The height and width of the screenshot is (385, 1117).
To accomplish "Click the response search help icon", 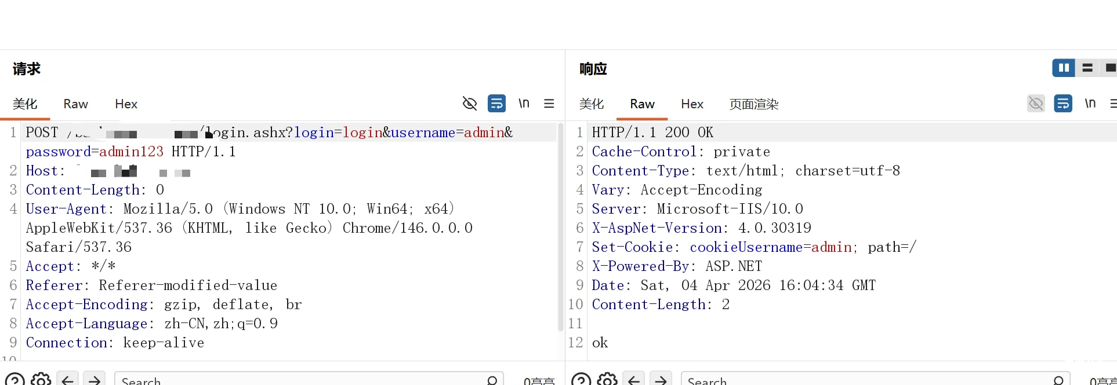I will (581, 380).
